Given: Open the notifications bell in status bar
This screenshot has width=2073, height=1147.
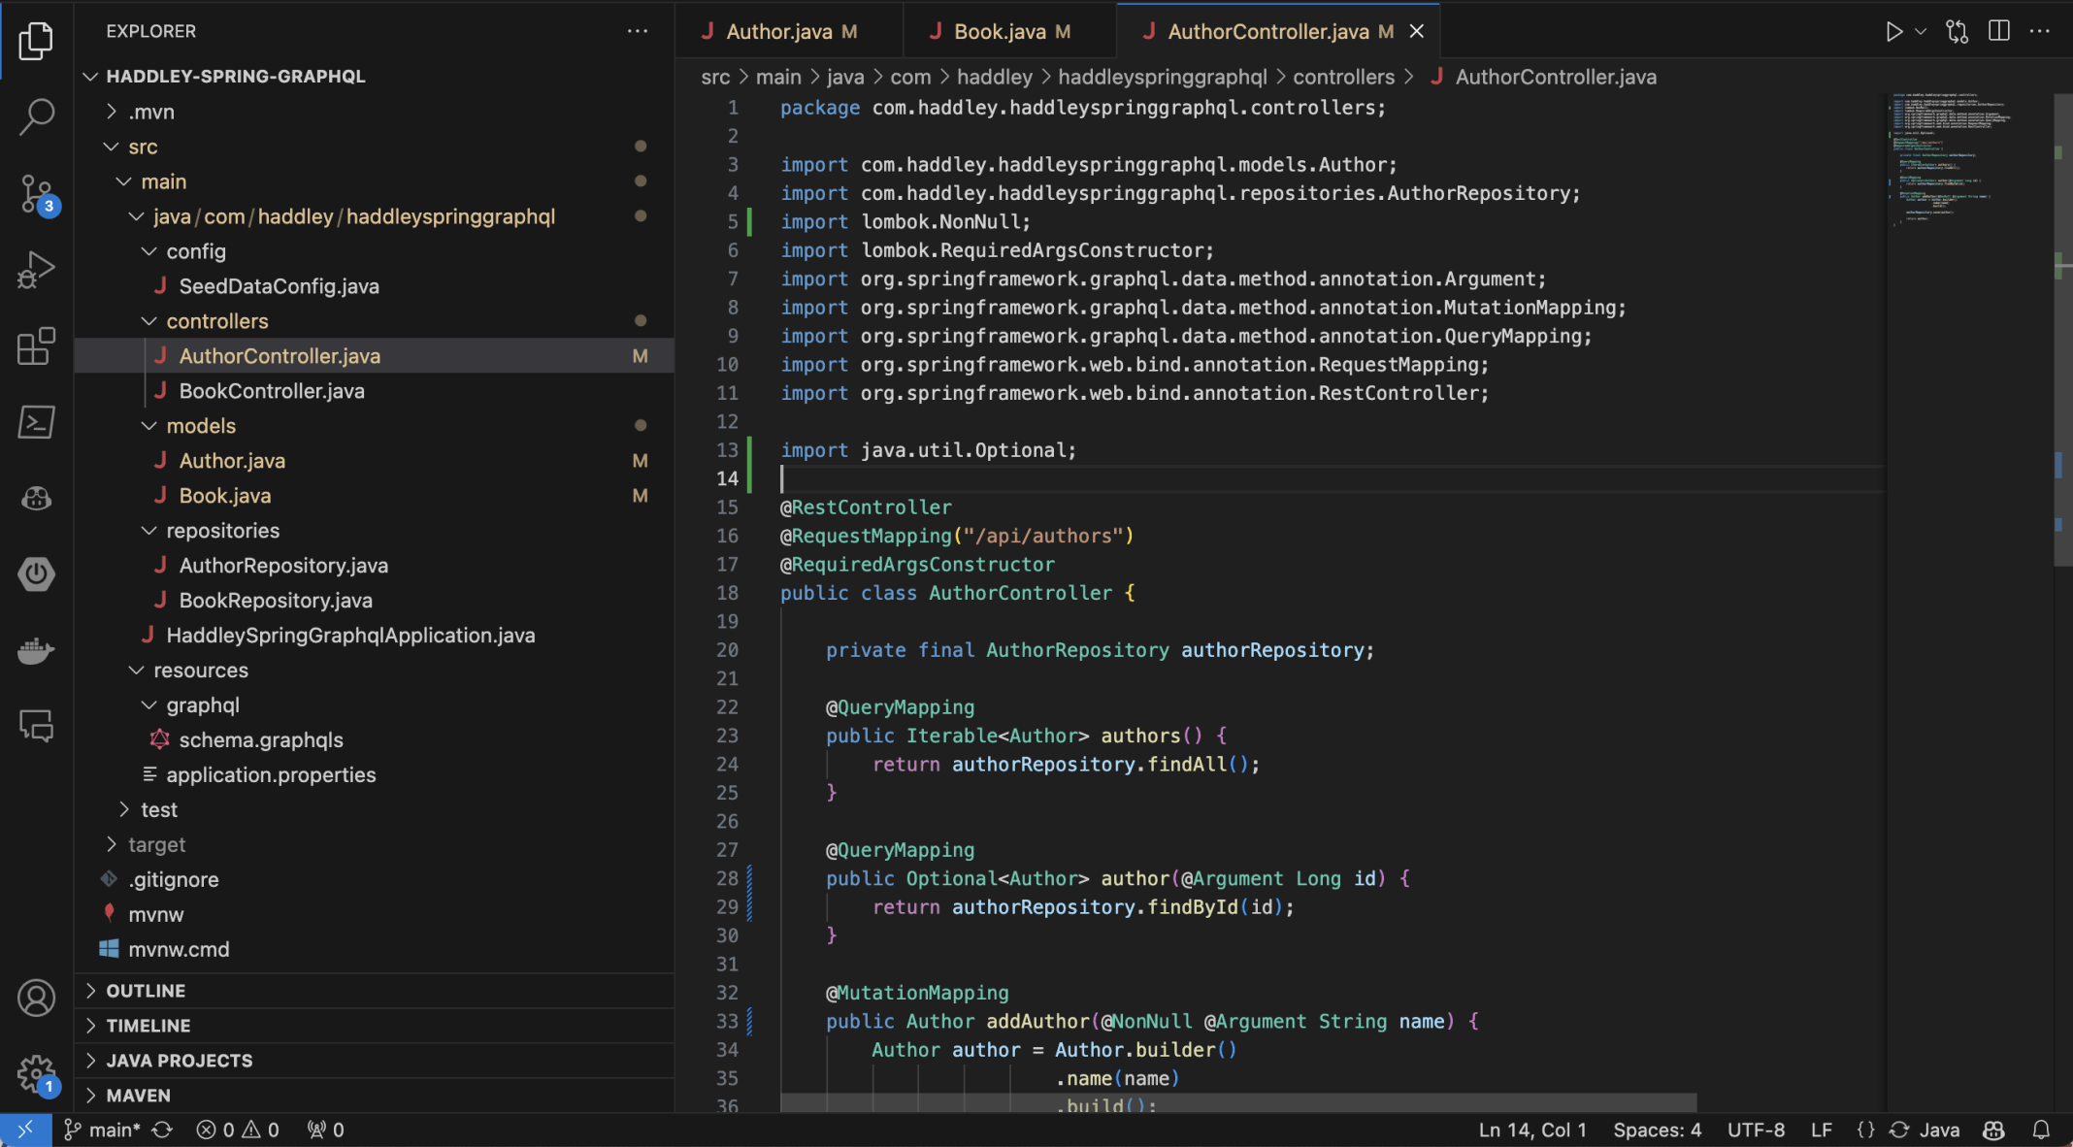Looking at the screenshot, I should [x=2042, y=1130].
